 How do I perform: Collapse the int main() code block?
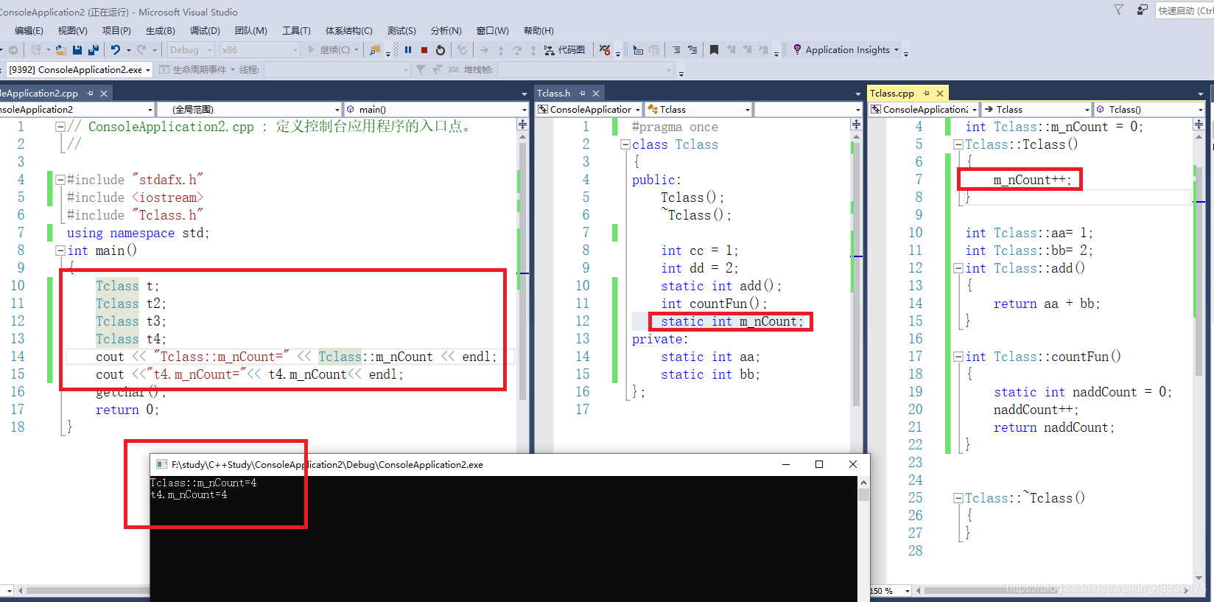[60, 251]
